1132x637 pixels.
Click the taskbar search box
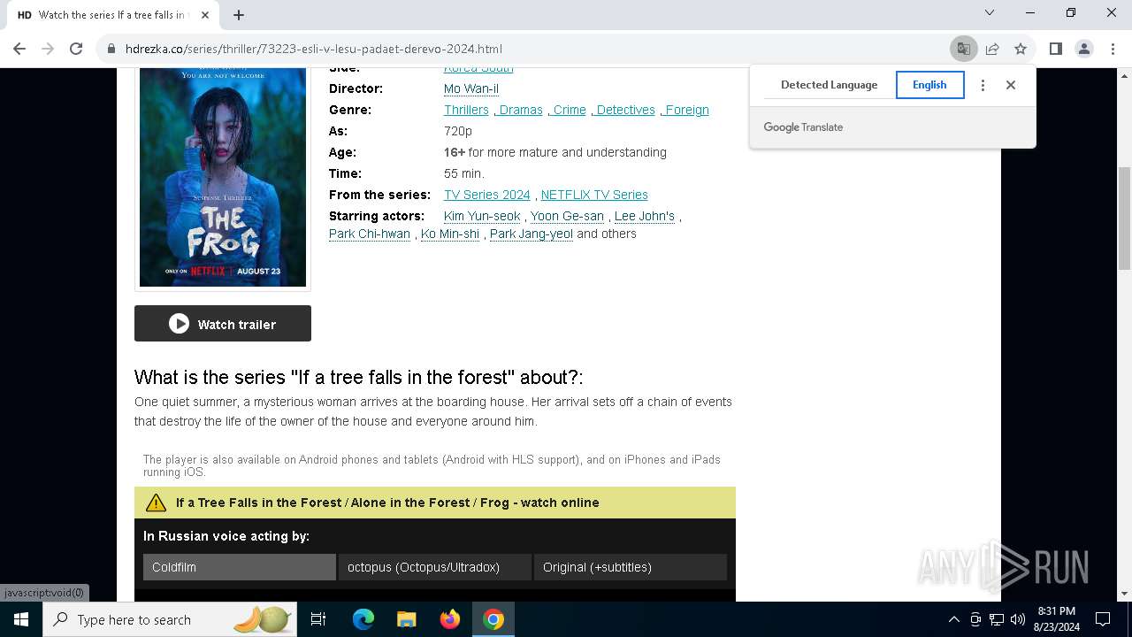click(170, 619)
